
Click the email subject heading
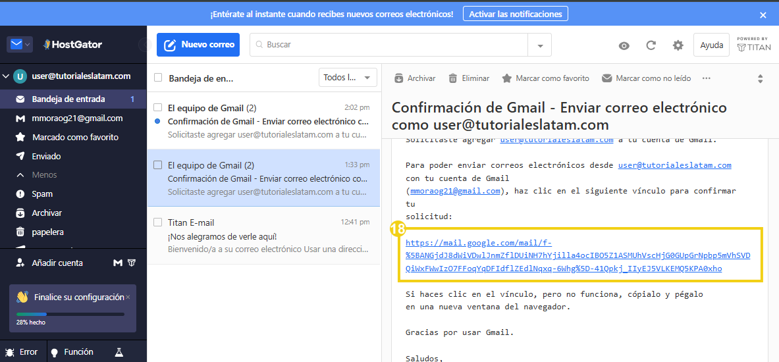click(560, 116)
